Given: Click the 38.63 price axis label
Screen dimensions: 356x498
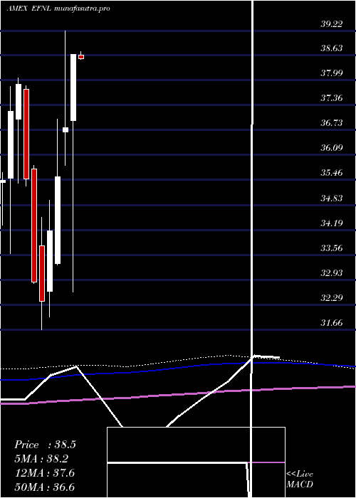Looking at the screenshot, I should click(x=331, y=48).
